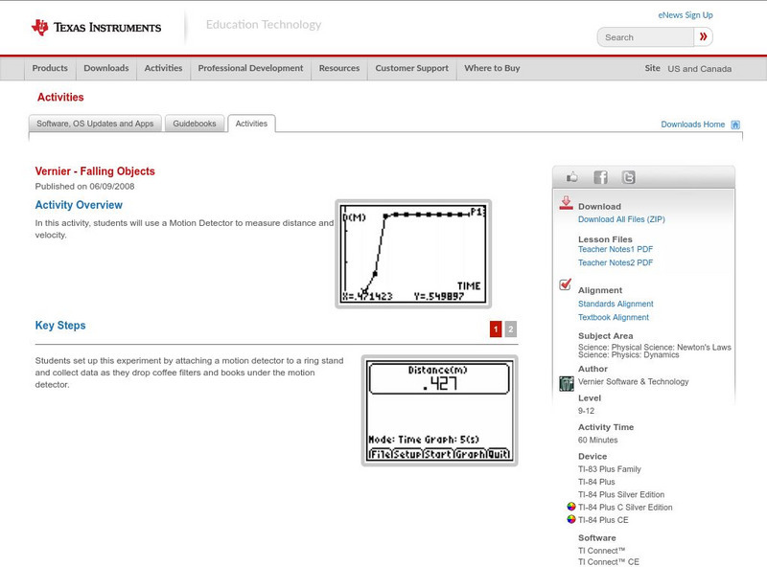Click the Activity Overview heading

point(79,205)
